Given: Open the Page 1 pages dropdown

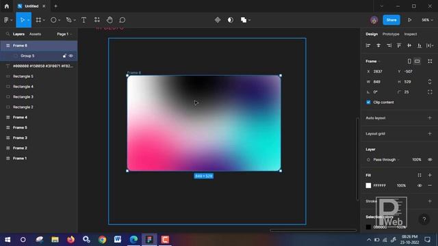Looking at the screenshot, I should [64, 34].
